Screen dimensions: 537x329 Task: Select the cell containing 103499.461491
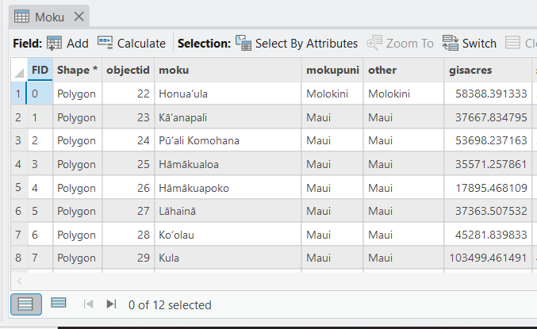pos(488,258)
